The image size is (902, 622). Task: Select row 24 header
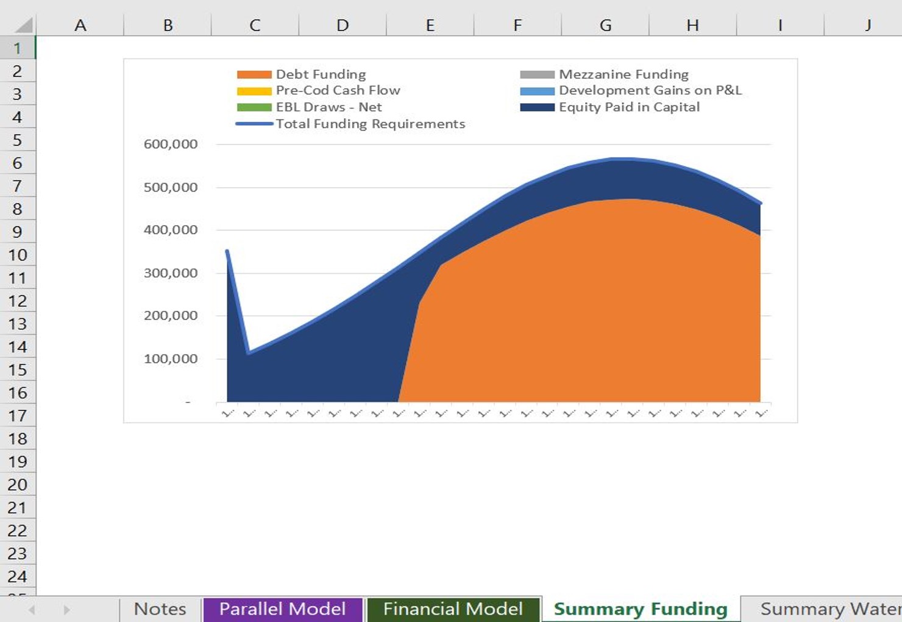(x=18, y=576)
